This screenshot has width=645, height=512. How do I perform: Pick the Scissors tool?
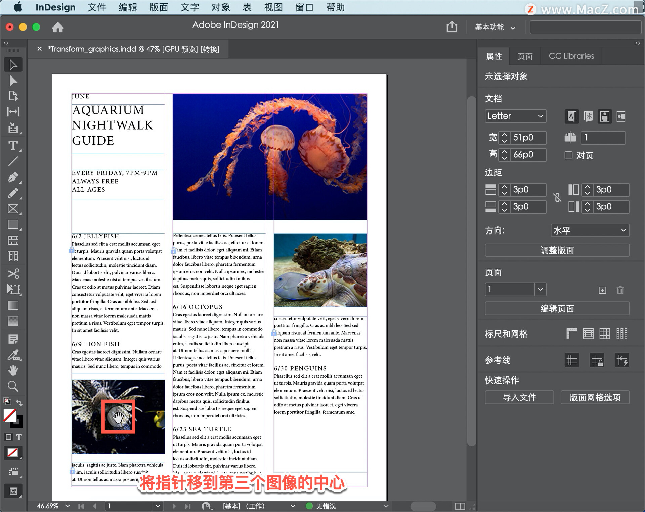tap(13, 273)
